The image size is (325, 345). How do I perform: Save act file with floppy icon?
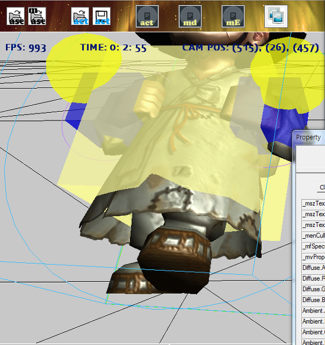pyautogui.click(x=102, y=16)
